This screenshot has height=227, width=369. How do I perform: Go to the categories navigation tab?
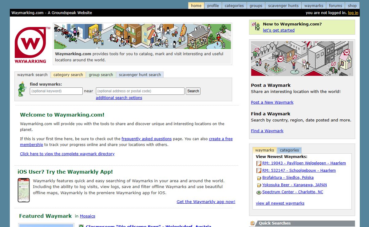point(234,6)
